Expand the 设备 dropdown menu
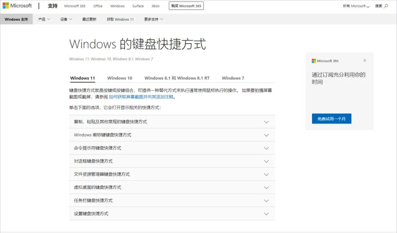This screenshot has height=233, width=397. pyautogui.click(x=66, y=19)
